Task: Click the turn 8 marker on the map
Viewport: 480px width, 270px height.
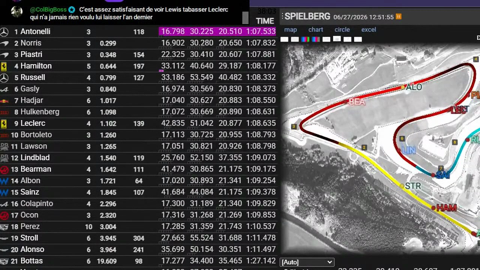Action: (455, 142)
